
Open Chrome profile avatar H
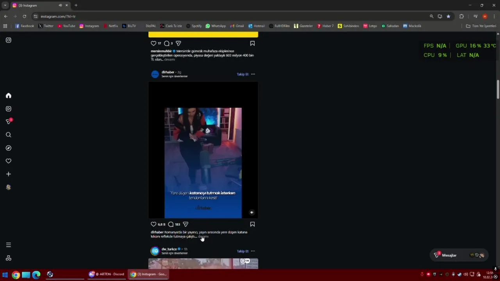click(485, 16)
